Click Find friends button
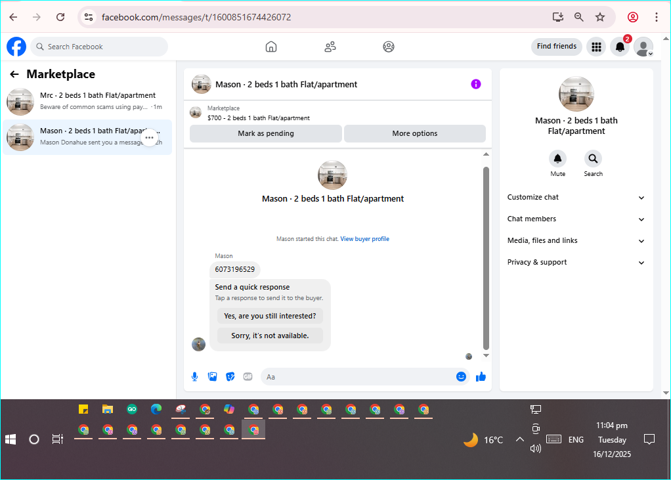Viewport: 671px width, 480px height. coord(556,46)
